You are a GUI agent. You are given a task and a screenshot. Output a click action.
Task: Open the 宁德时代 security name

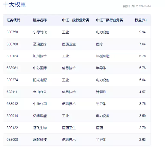tap(40, 32)
